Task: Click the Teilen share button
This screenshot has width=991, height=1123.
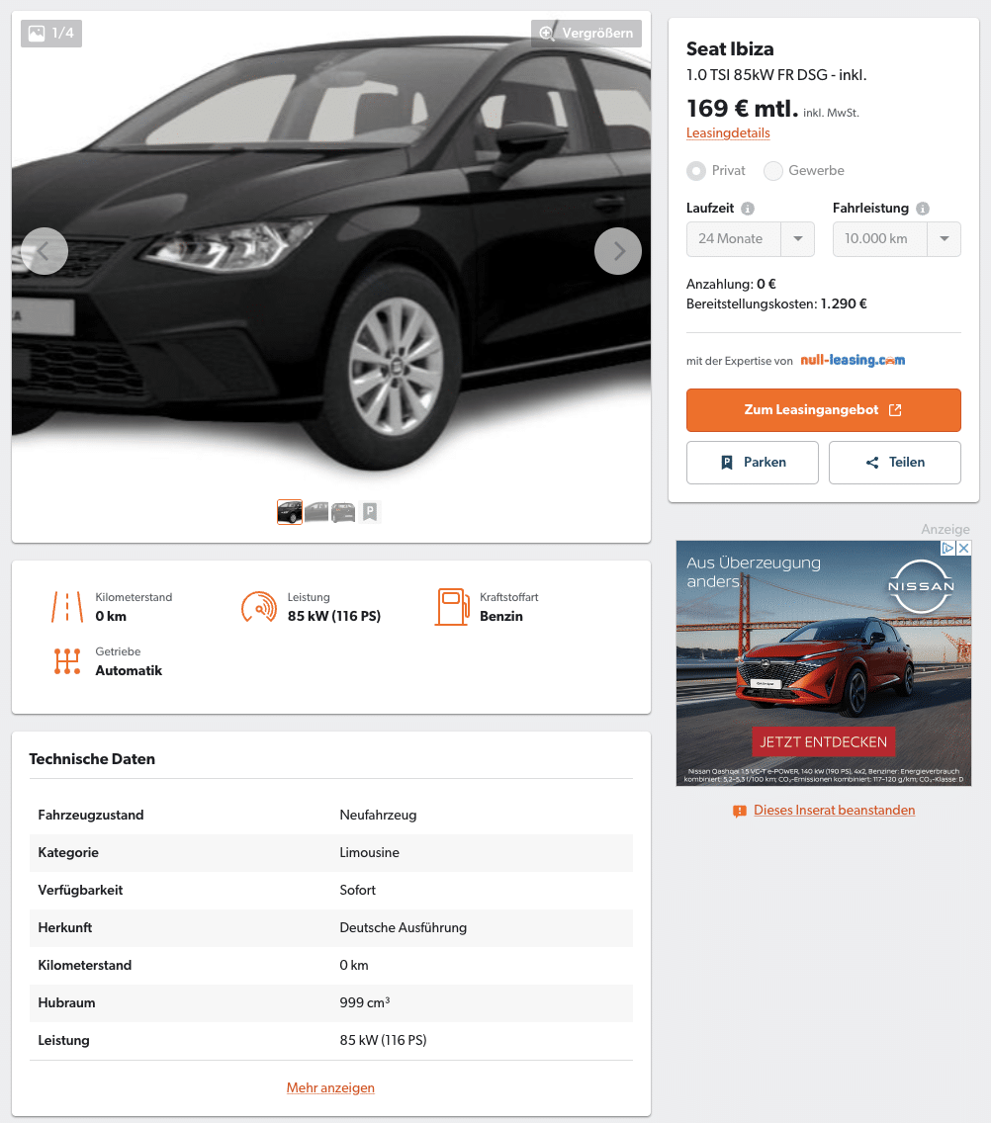Action: click(x=895, y=462)
